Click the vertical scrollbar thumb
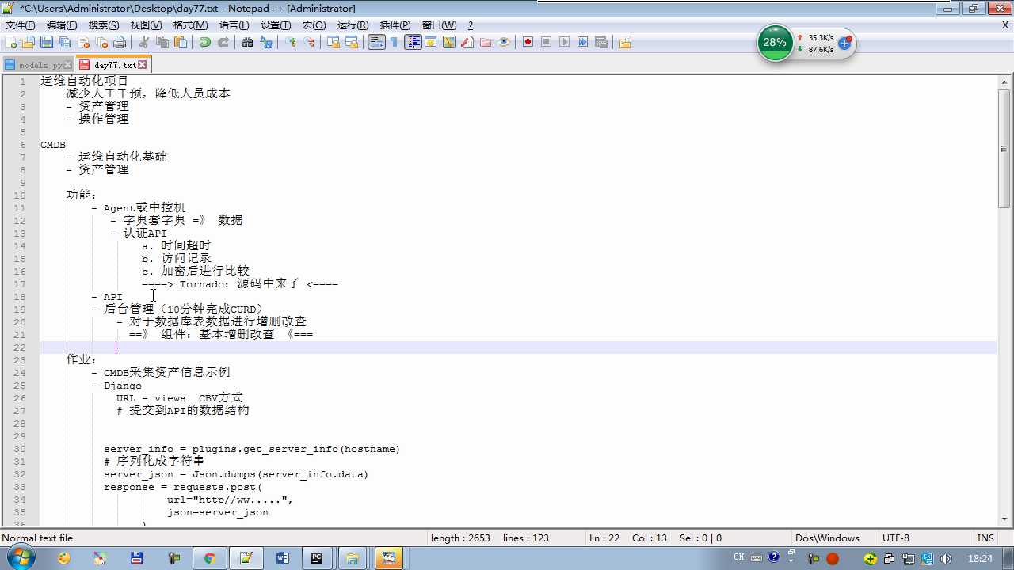Screen dimensions: 1014x570 (1004, 148)
